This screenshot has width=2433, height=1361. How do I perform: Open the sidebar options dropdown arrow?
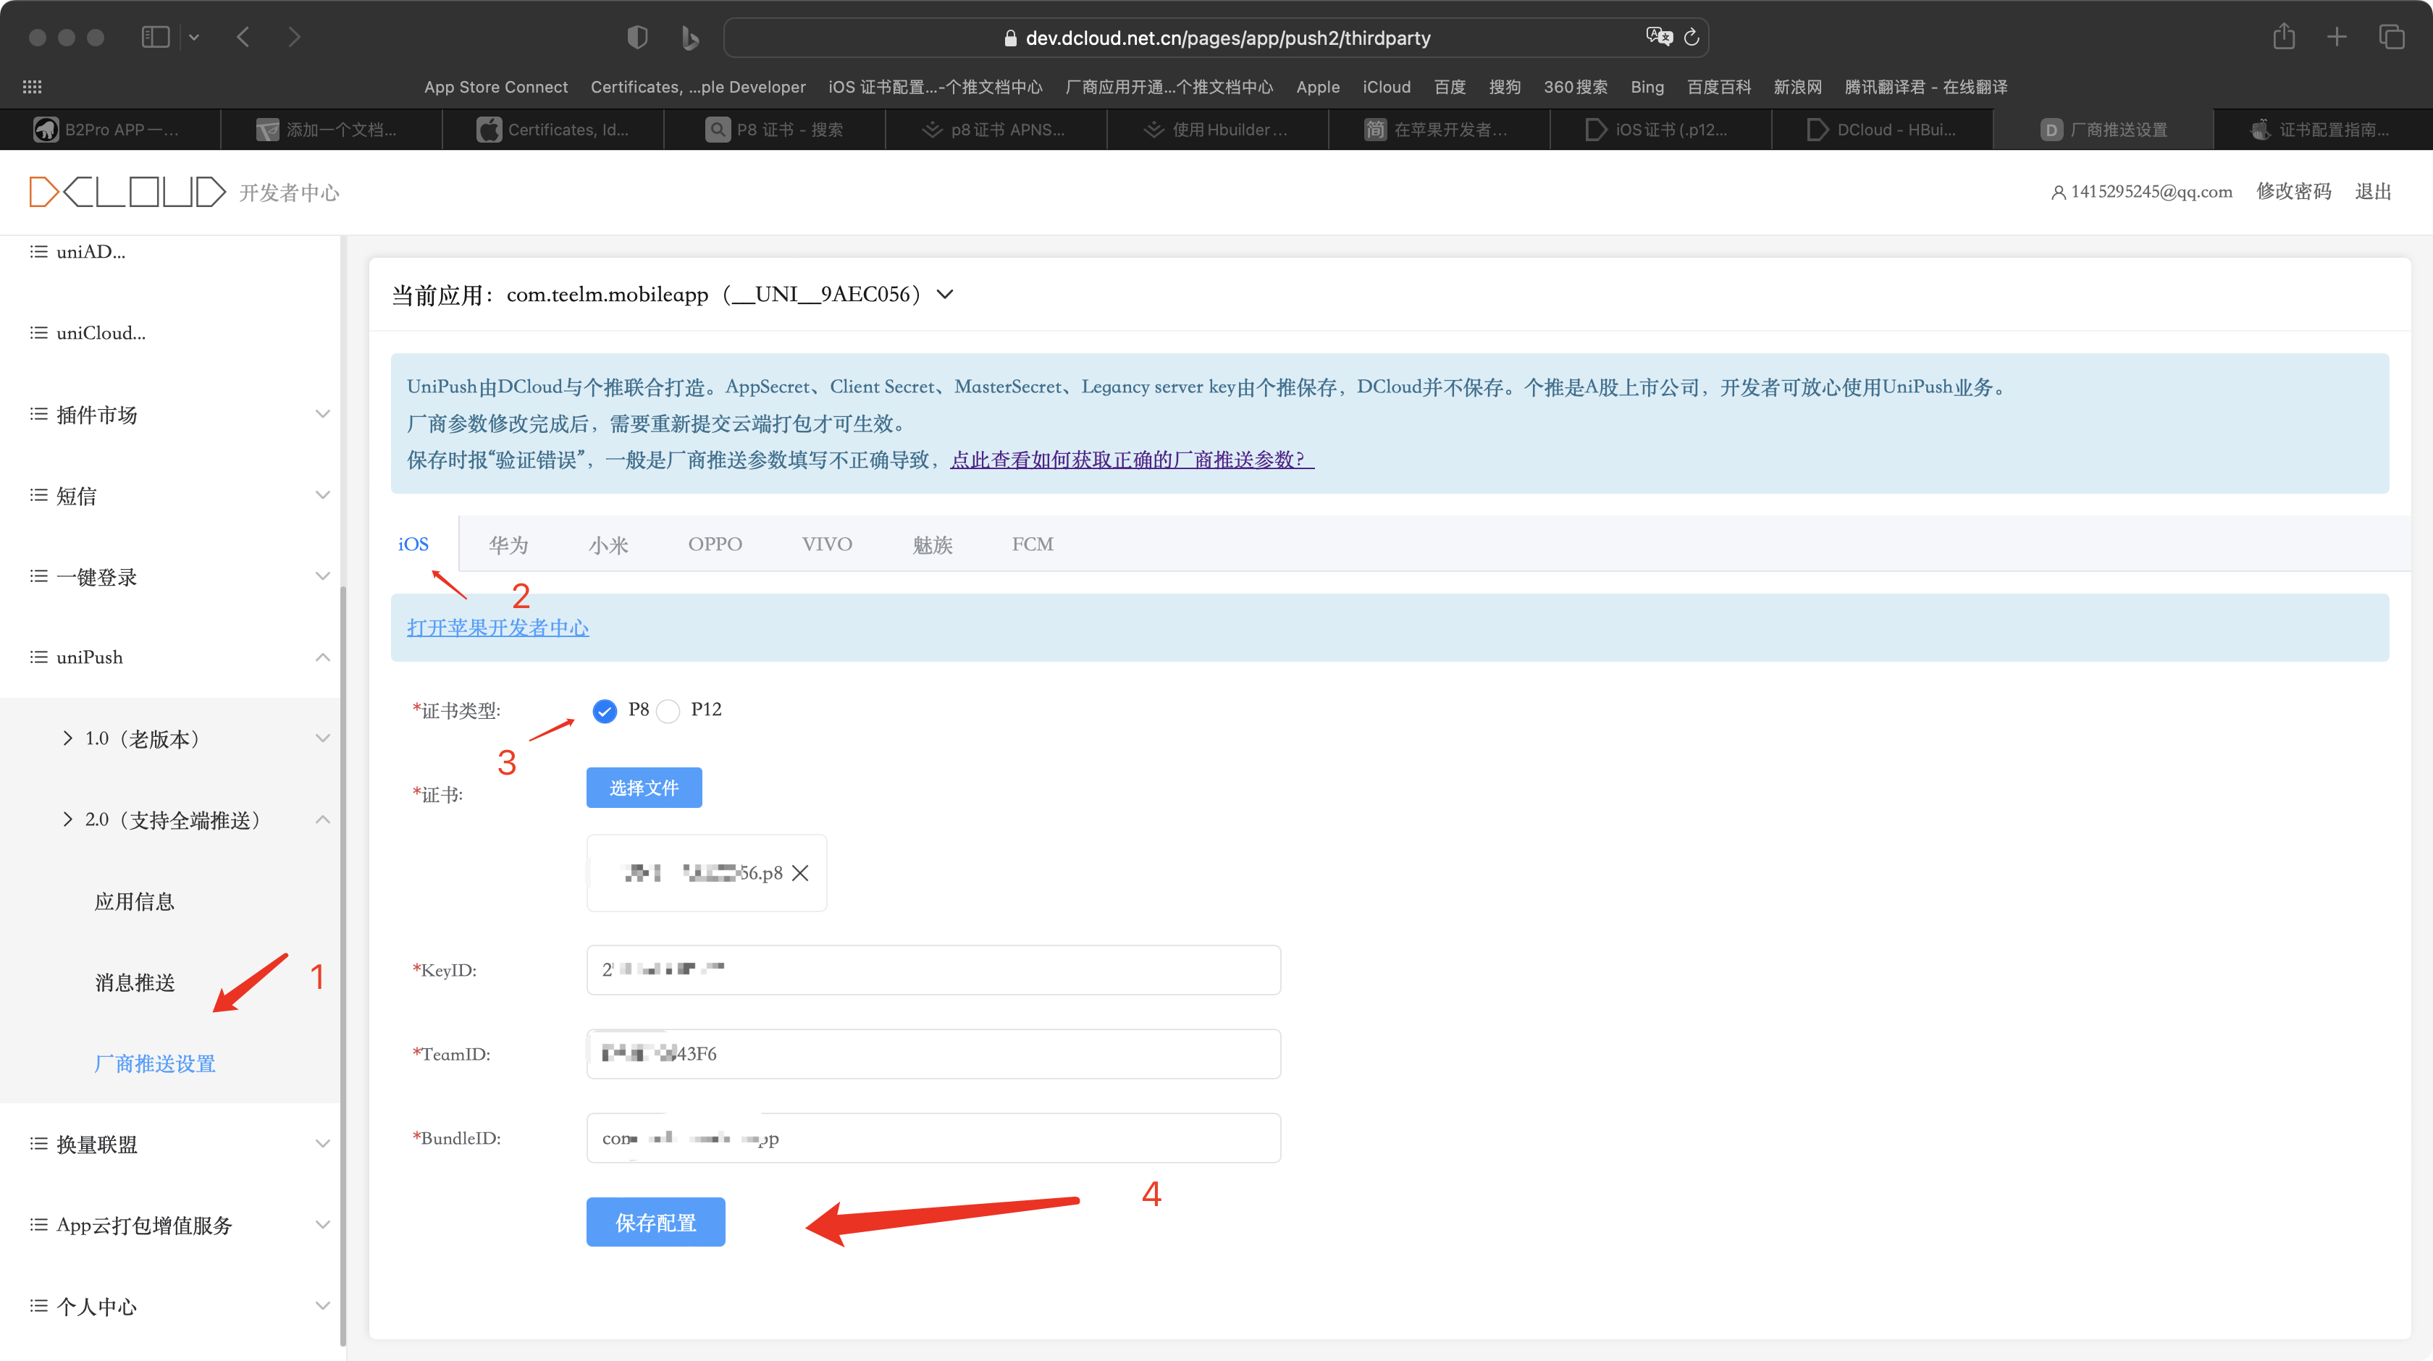click(193, 38)
